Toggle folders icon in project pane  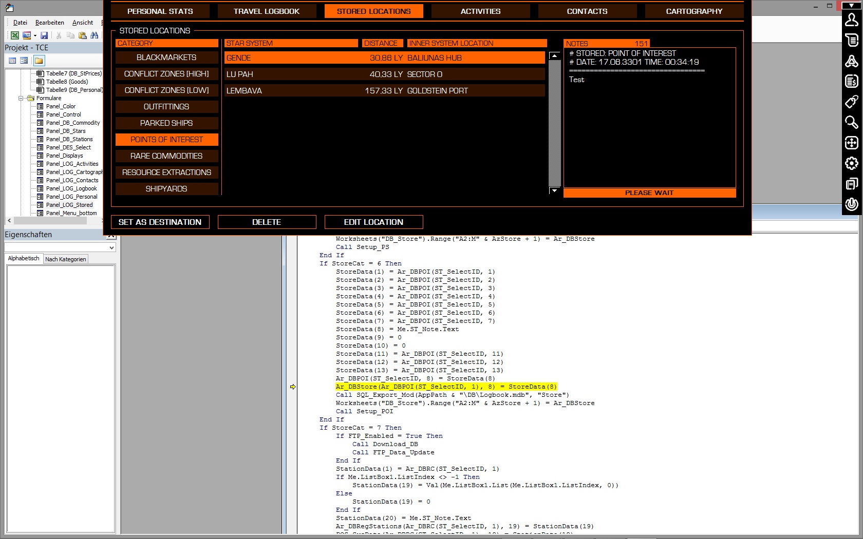point(39,61)
